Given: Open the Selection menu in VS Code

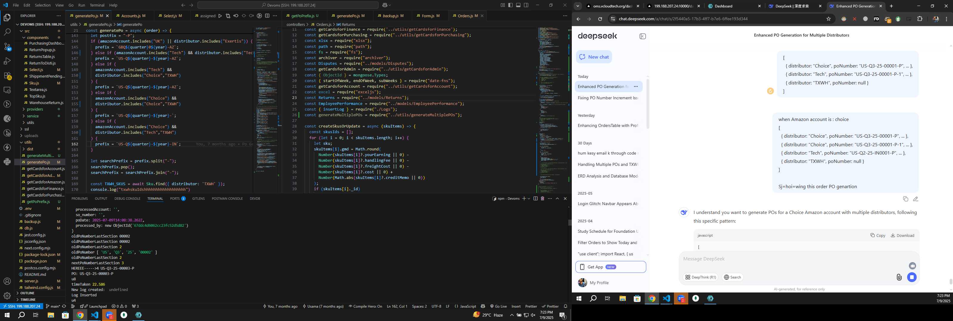Looking at the screenshot, I should (x=43, y=5).
